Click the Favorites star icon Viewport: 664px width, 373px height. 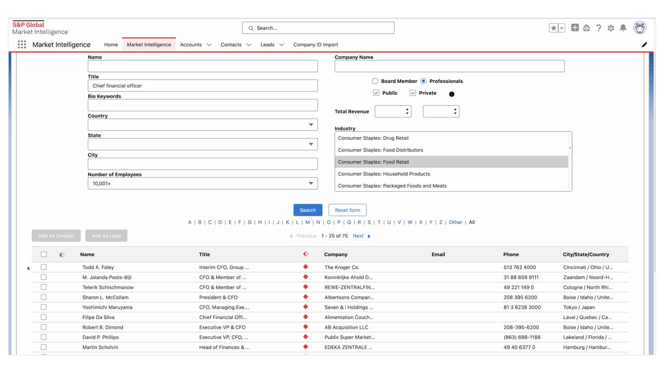554,28
